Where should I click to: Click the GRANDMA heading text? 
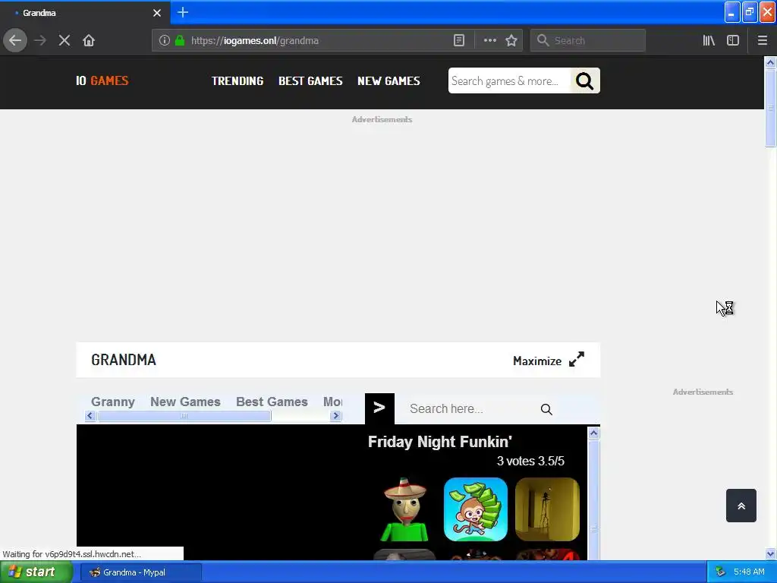click(124, 360)
